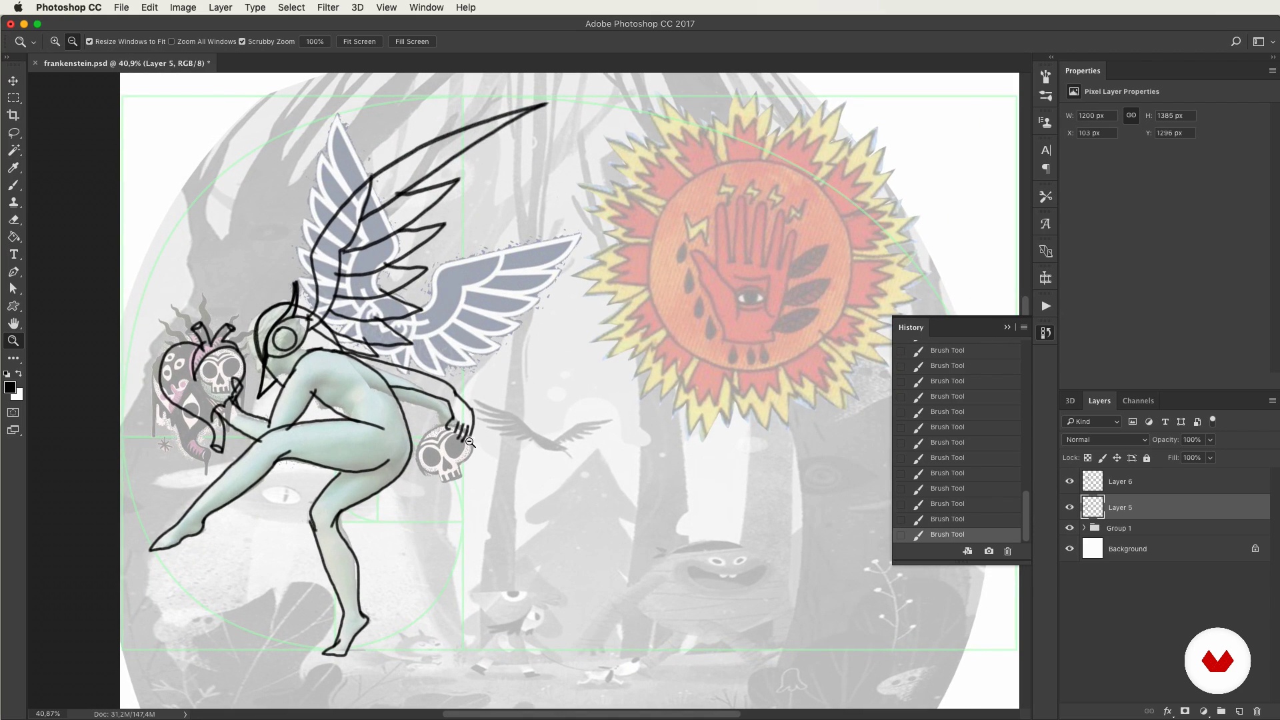Select the Lasso tool
Viewport: 1280px width, 720px height.
pos(13,133)
